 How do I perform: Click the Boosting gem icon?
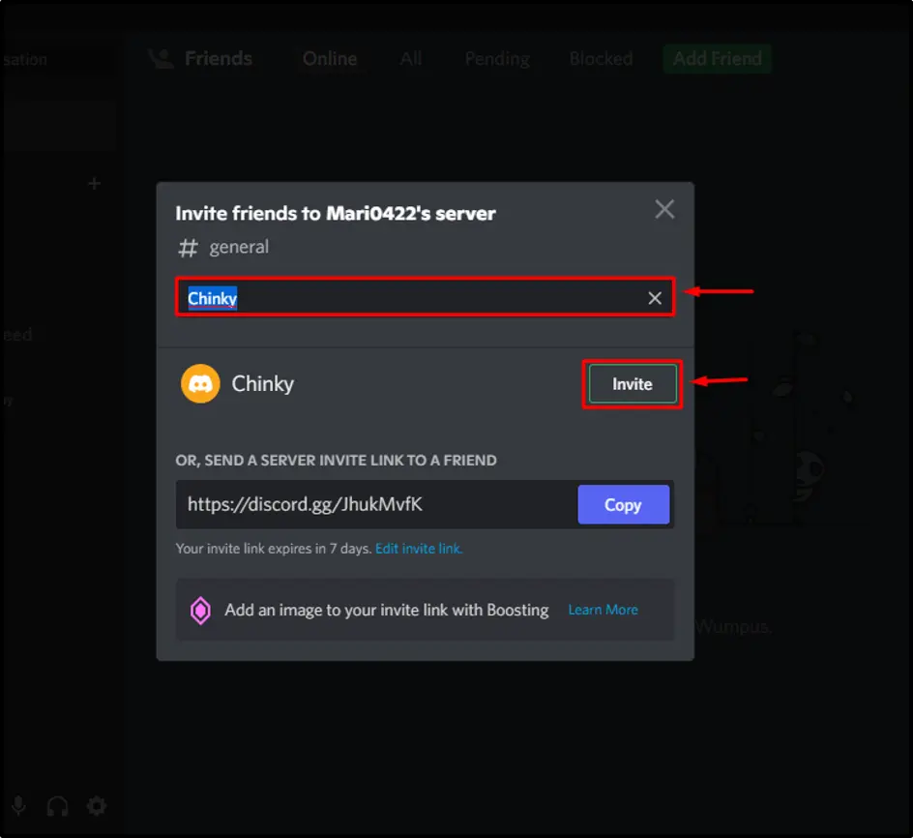pos(200,611)
